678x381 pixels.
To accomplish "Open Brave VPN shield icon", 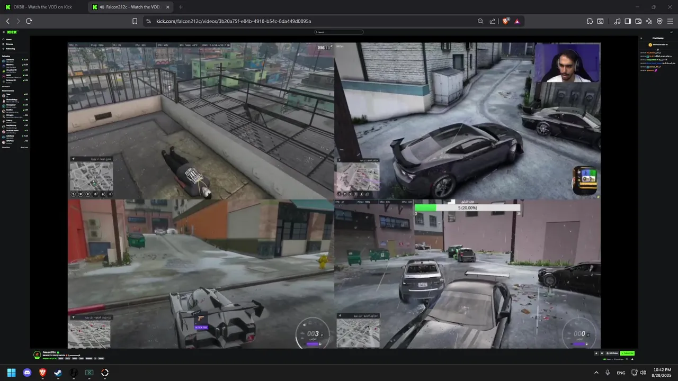I will point(659,21).
